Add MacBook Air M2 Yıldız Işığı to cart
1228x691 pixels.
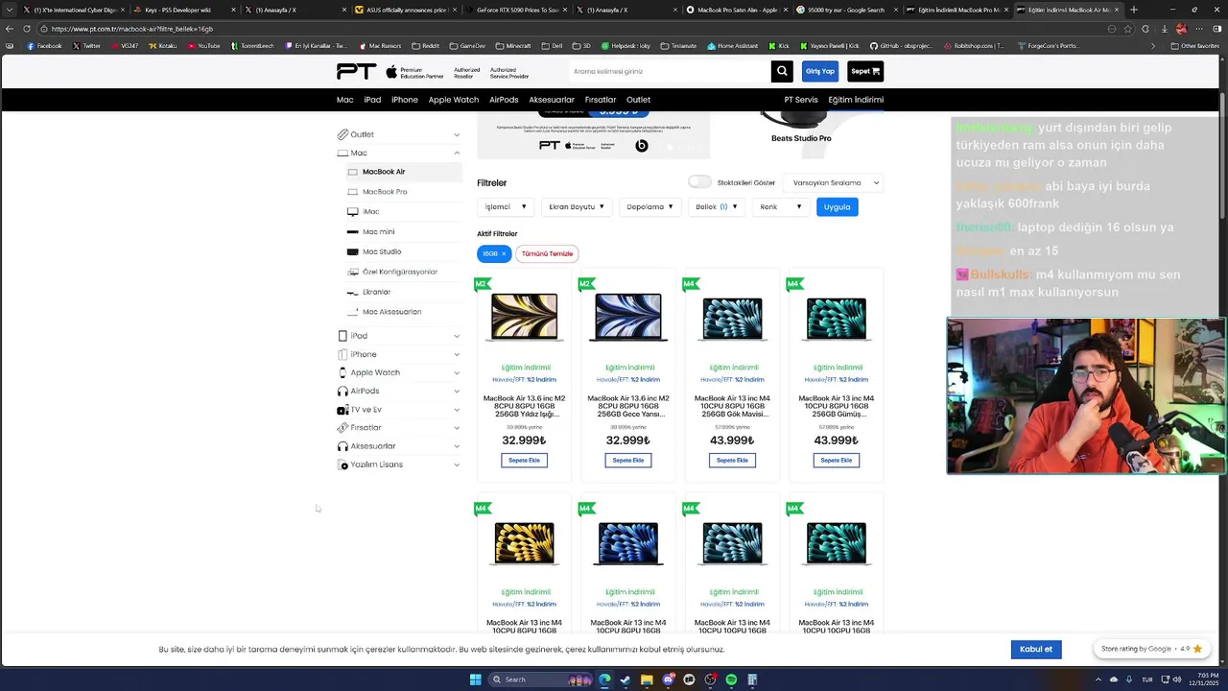(524, 461)
